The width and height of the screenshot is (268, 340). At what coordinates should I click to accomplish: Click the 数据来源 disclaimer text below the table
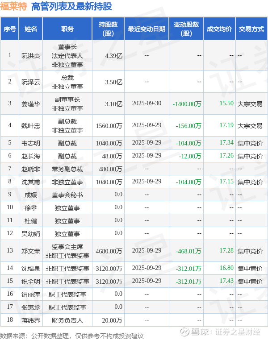click(72, 336)
